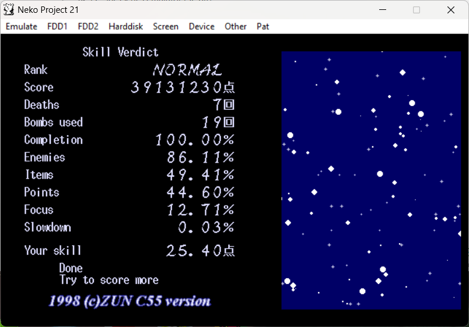Image resolution: width=469 pixels, height=327 pixels.
Task: Close the Neko Project 21 window
Action: [x=451, y=10]
